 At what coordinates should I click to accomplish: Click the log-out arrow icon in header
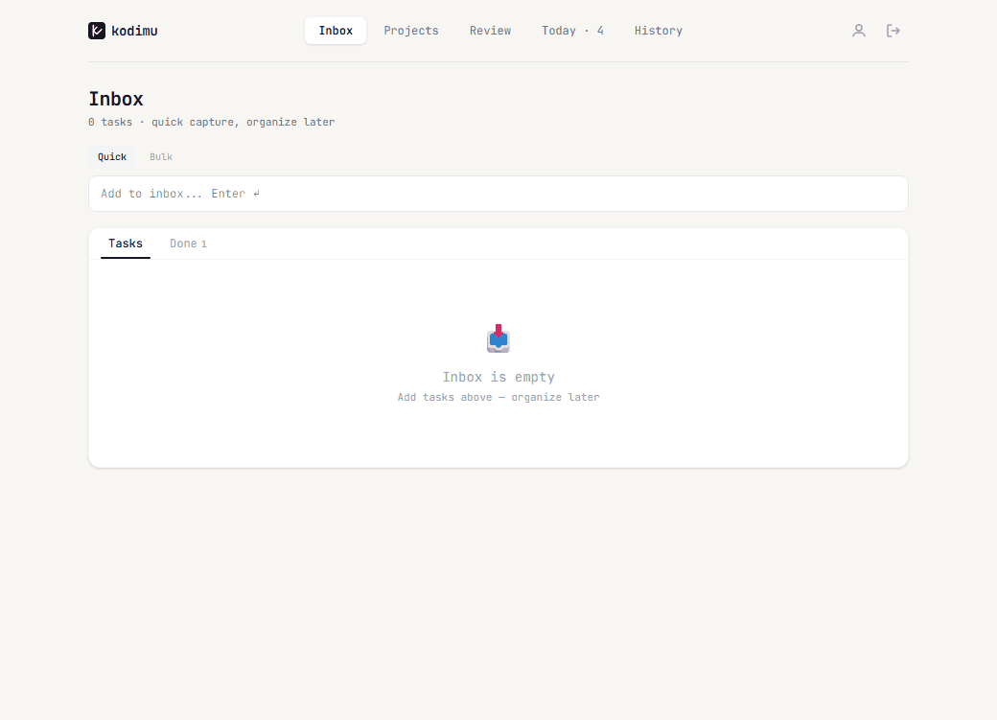893,30
